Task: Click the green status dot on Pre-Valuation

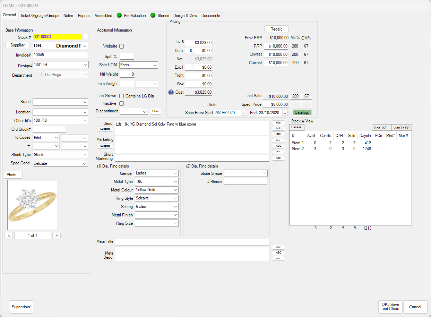Action: click(119, 15)
